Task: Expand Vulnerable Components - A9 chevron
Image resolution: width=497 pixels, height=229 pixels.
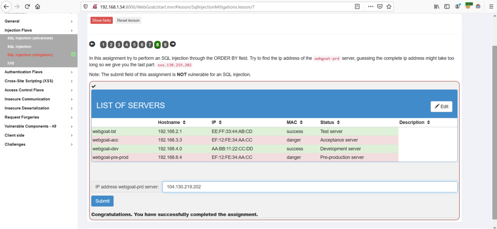Action: (72, 127)
